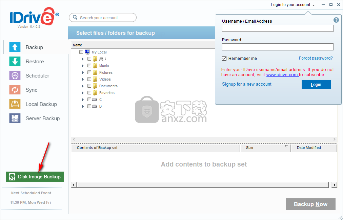Image resolution: width=343 pixels, height=220 pixels.
Task: Click the Username / Email Address field
Action: pyautogui.click(x=278, y=28)
